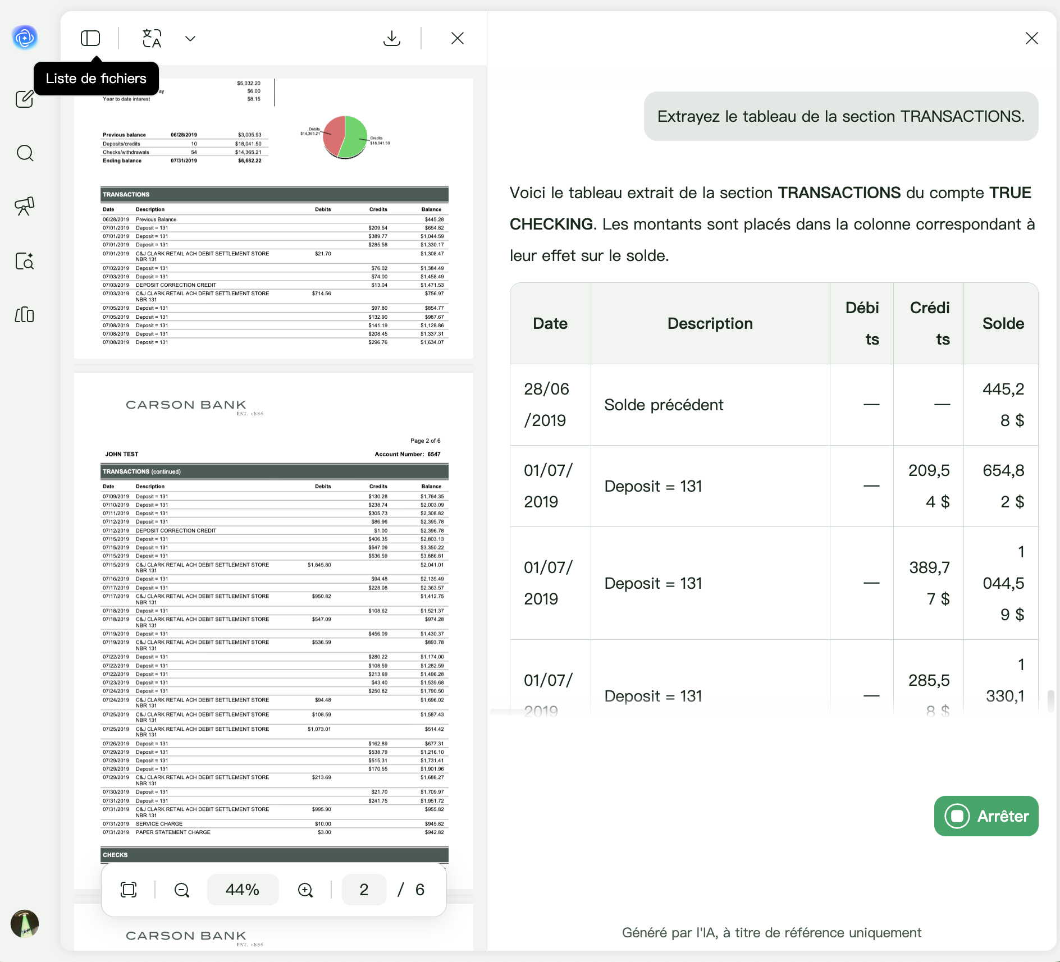Click 'JOHN TEST' name on page 2
The image size is (1060, 962).
click(122, 454)
